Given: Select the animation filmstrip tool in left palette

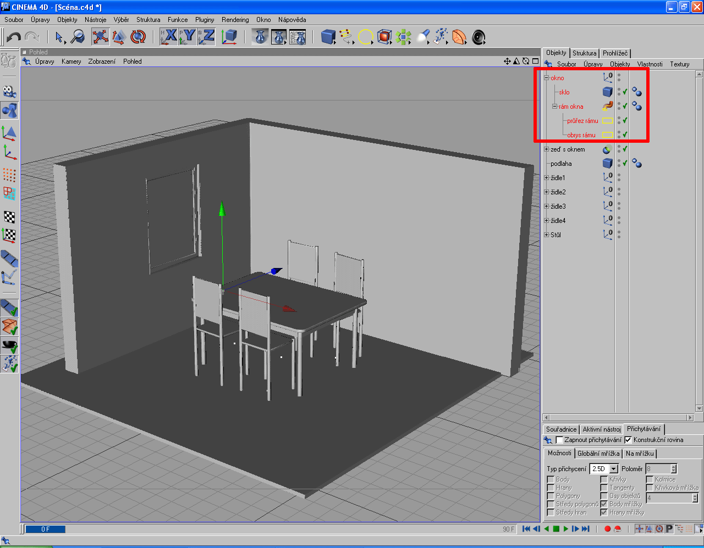Looking at the screenshot, I should 9,258.
